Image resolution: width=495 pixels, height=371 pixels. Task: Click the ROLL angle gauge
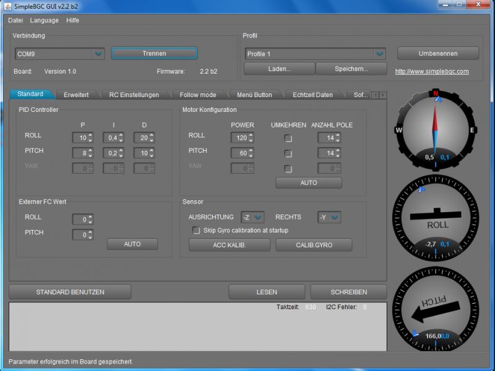point(436,218)
